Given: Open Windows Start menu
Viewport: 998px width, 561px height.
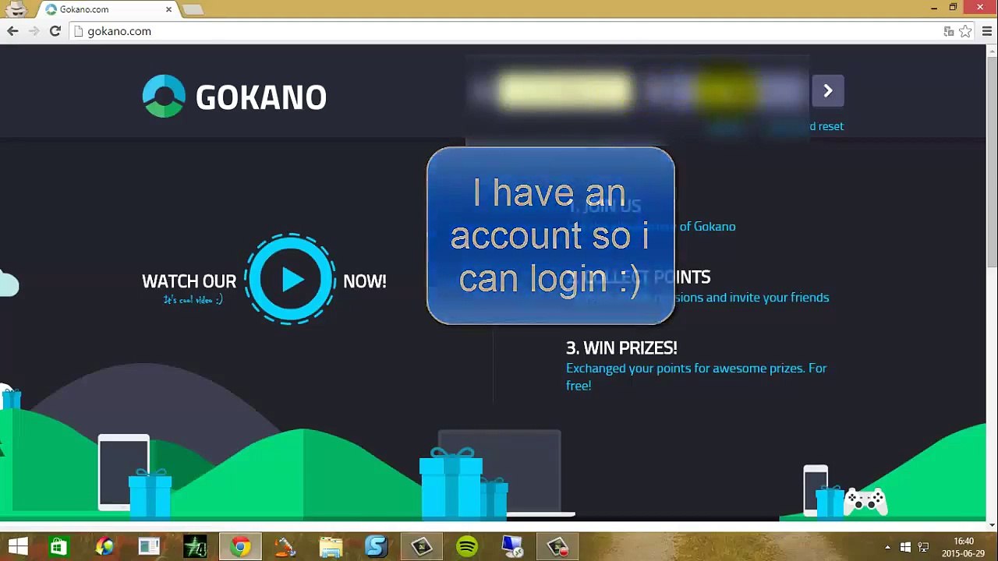Looking at the screenshot, I should (17, 547).
